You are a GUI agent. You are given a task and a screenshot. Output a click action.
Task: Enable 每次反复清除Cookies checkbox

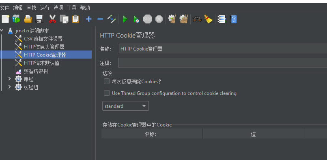pyautogui.click(x=107, y=81)
